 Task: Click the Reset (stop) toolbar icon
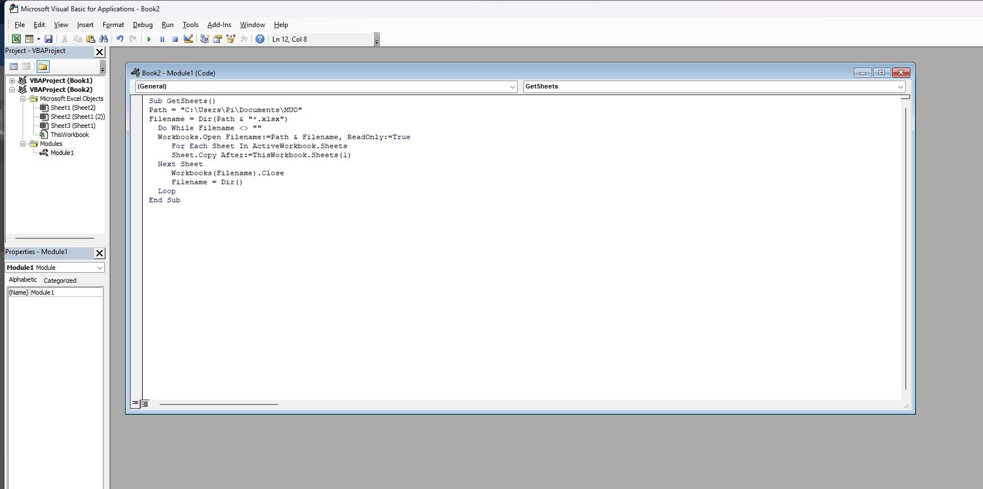[x=175, y=39]
